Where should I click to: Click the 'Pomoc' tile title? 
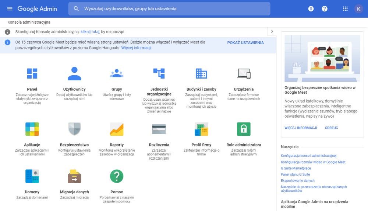point(117,192)
